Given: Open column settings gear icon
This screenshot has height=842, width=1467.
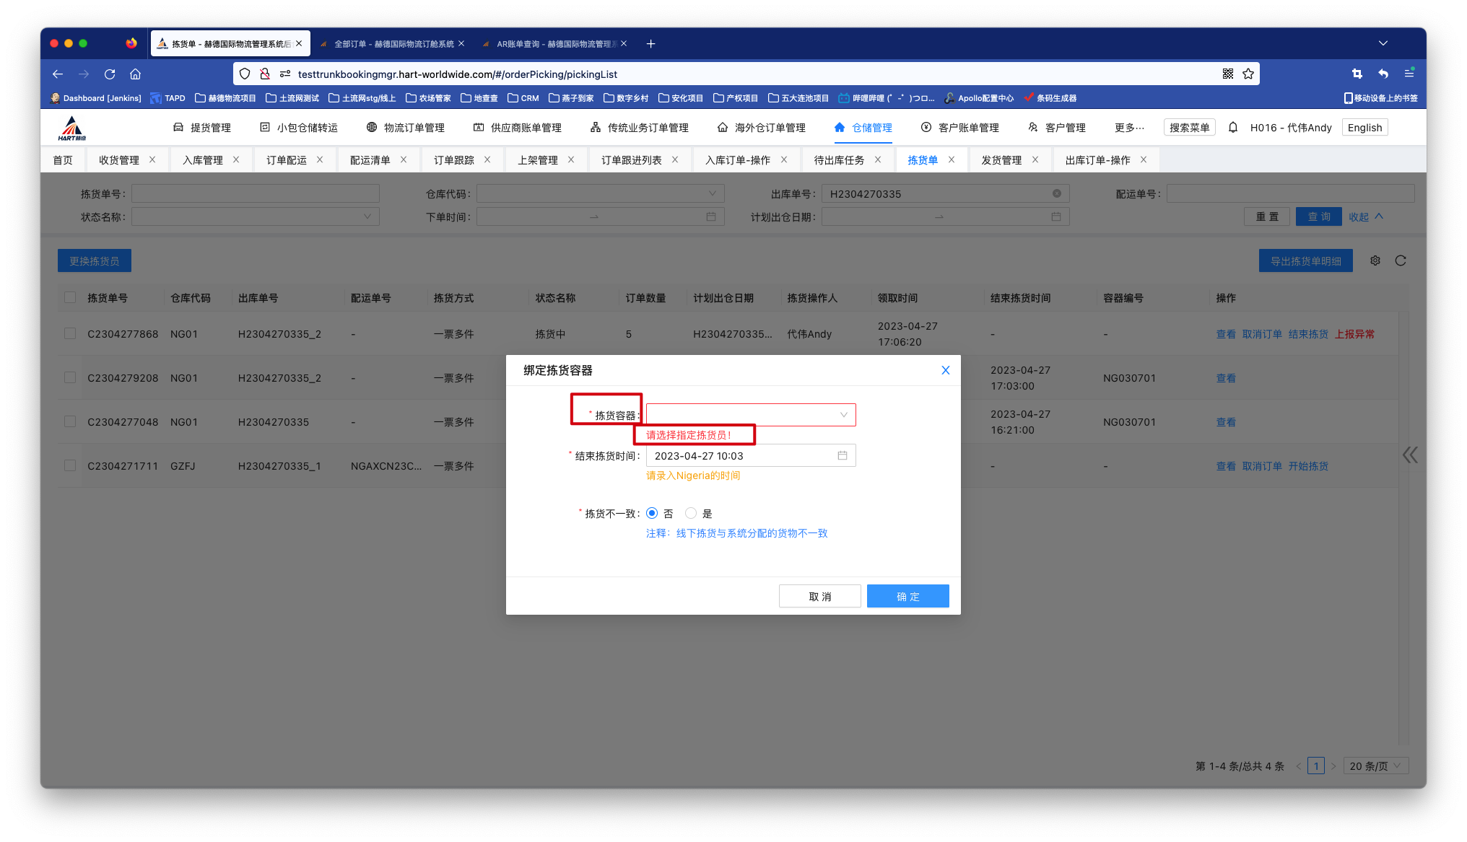Looking at the screenshot, I should (1375, 261).
